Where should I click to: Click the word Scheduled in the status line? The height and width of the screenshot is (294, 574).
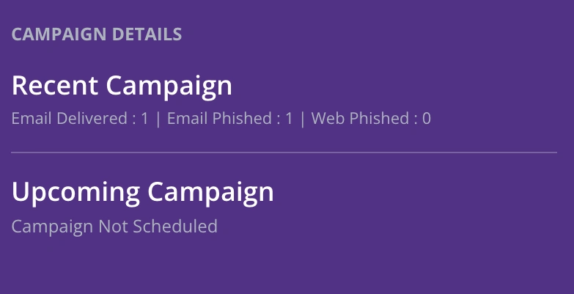click(174, 226)
